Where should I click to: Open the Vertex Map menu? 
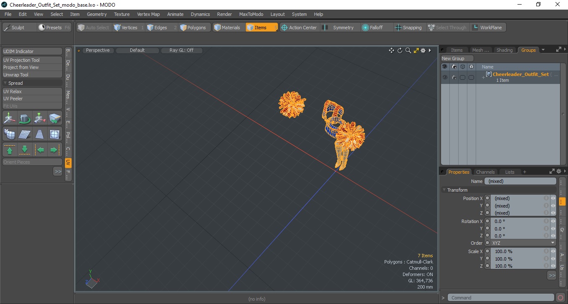pyautogui.click(x=148, y=14)
